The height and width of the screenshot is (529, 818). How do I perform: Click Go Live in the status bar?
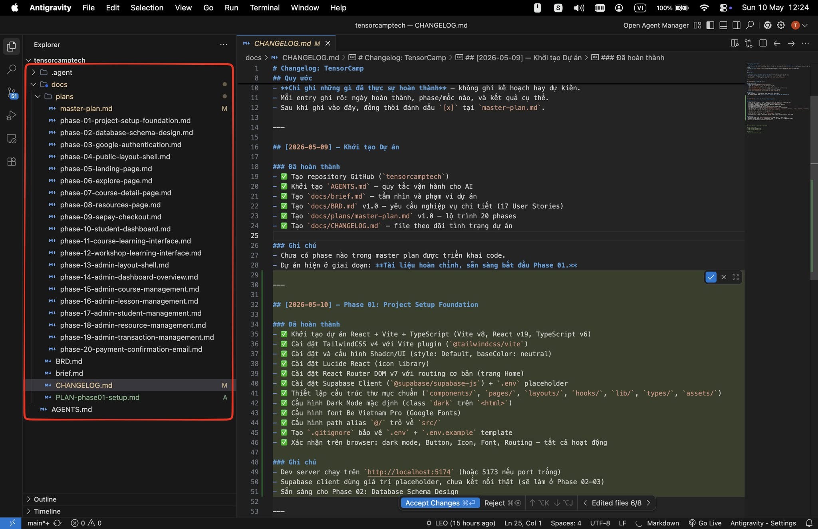(x=705, y=523)
